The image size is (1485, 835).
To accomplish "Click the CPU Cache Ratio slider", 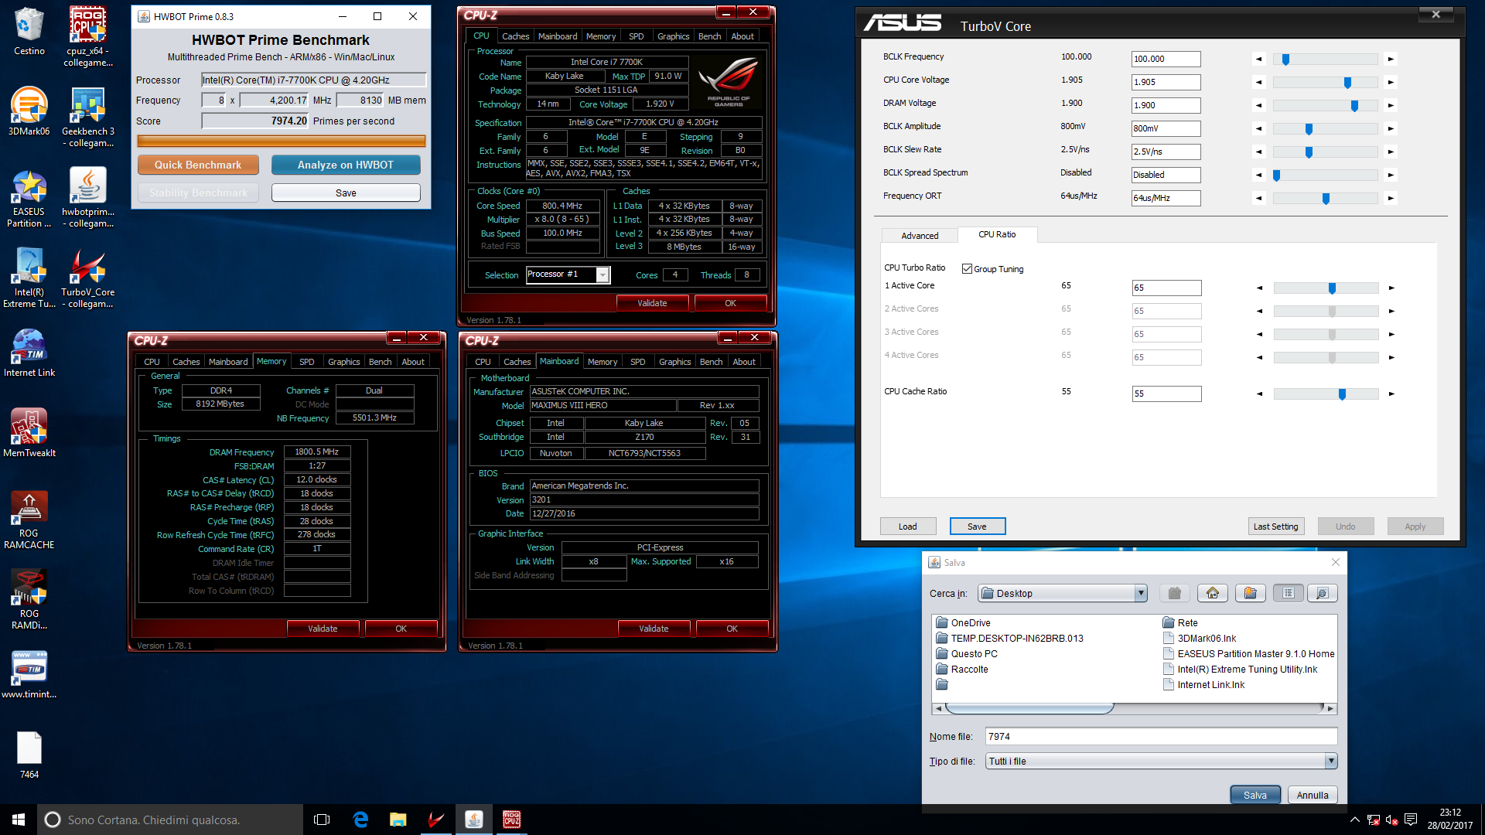I will pyautogui.click(x=1326, y=394).
